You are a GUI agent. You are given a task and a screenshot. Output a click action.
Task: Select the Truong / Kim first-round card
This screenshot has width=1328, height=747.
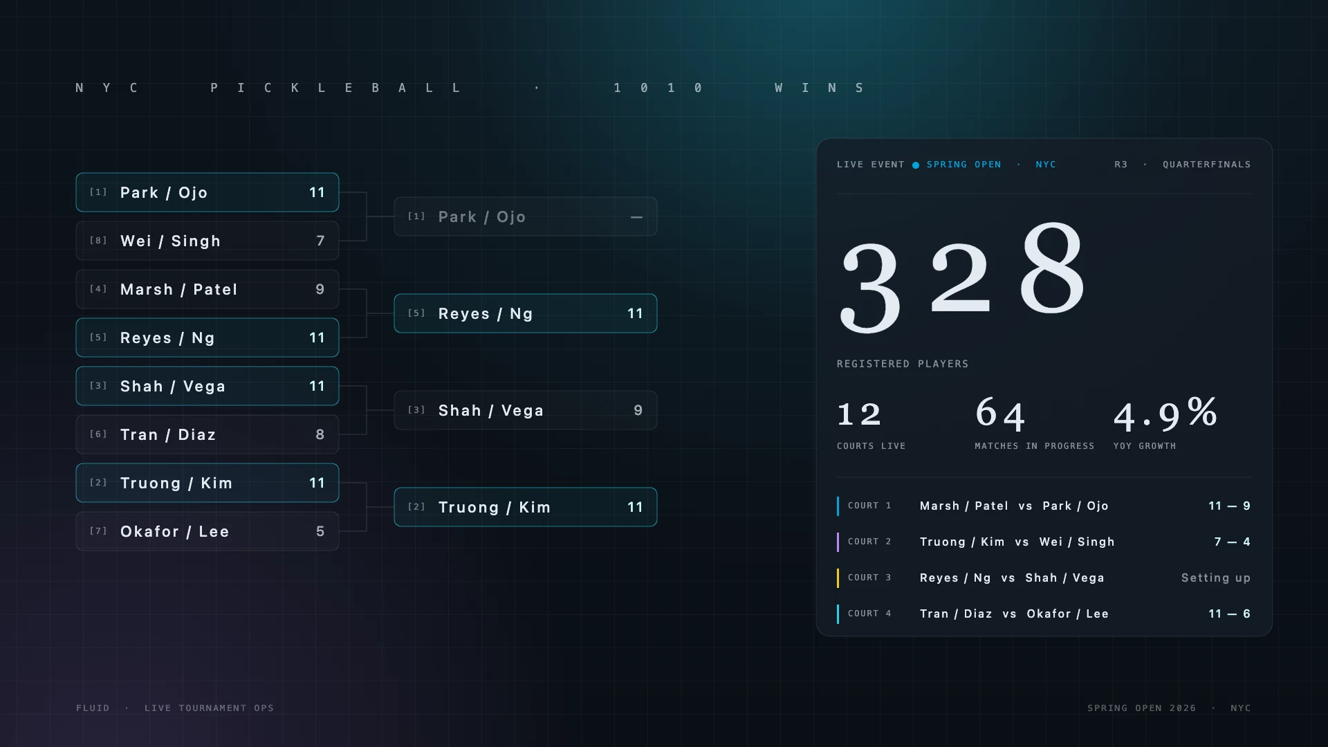pyautogui.click(x=207, y=483)
